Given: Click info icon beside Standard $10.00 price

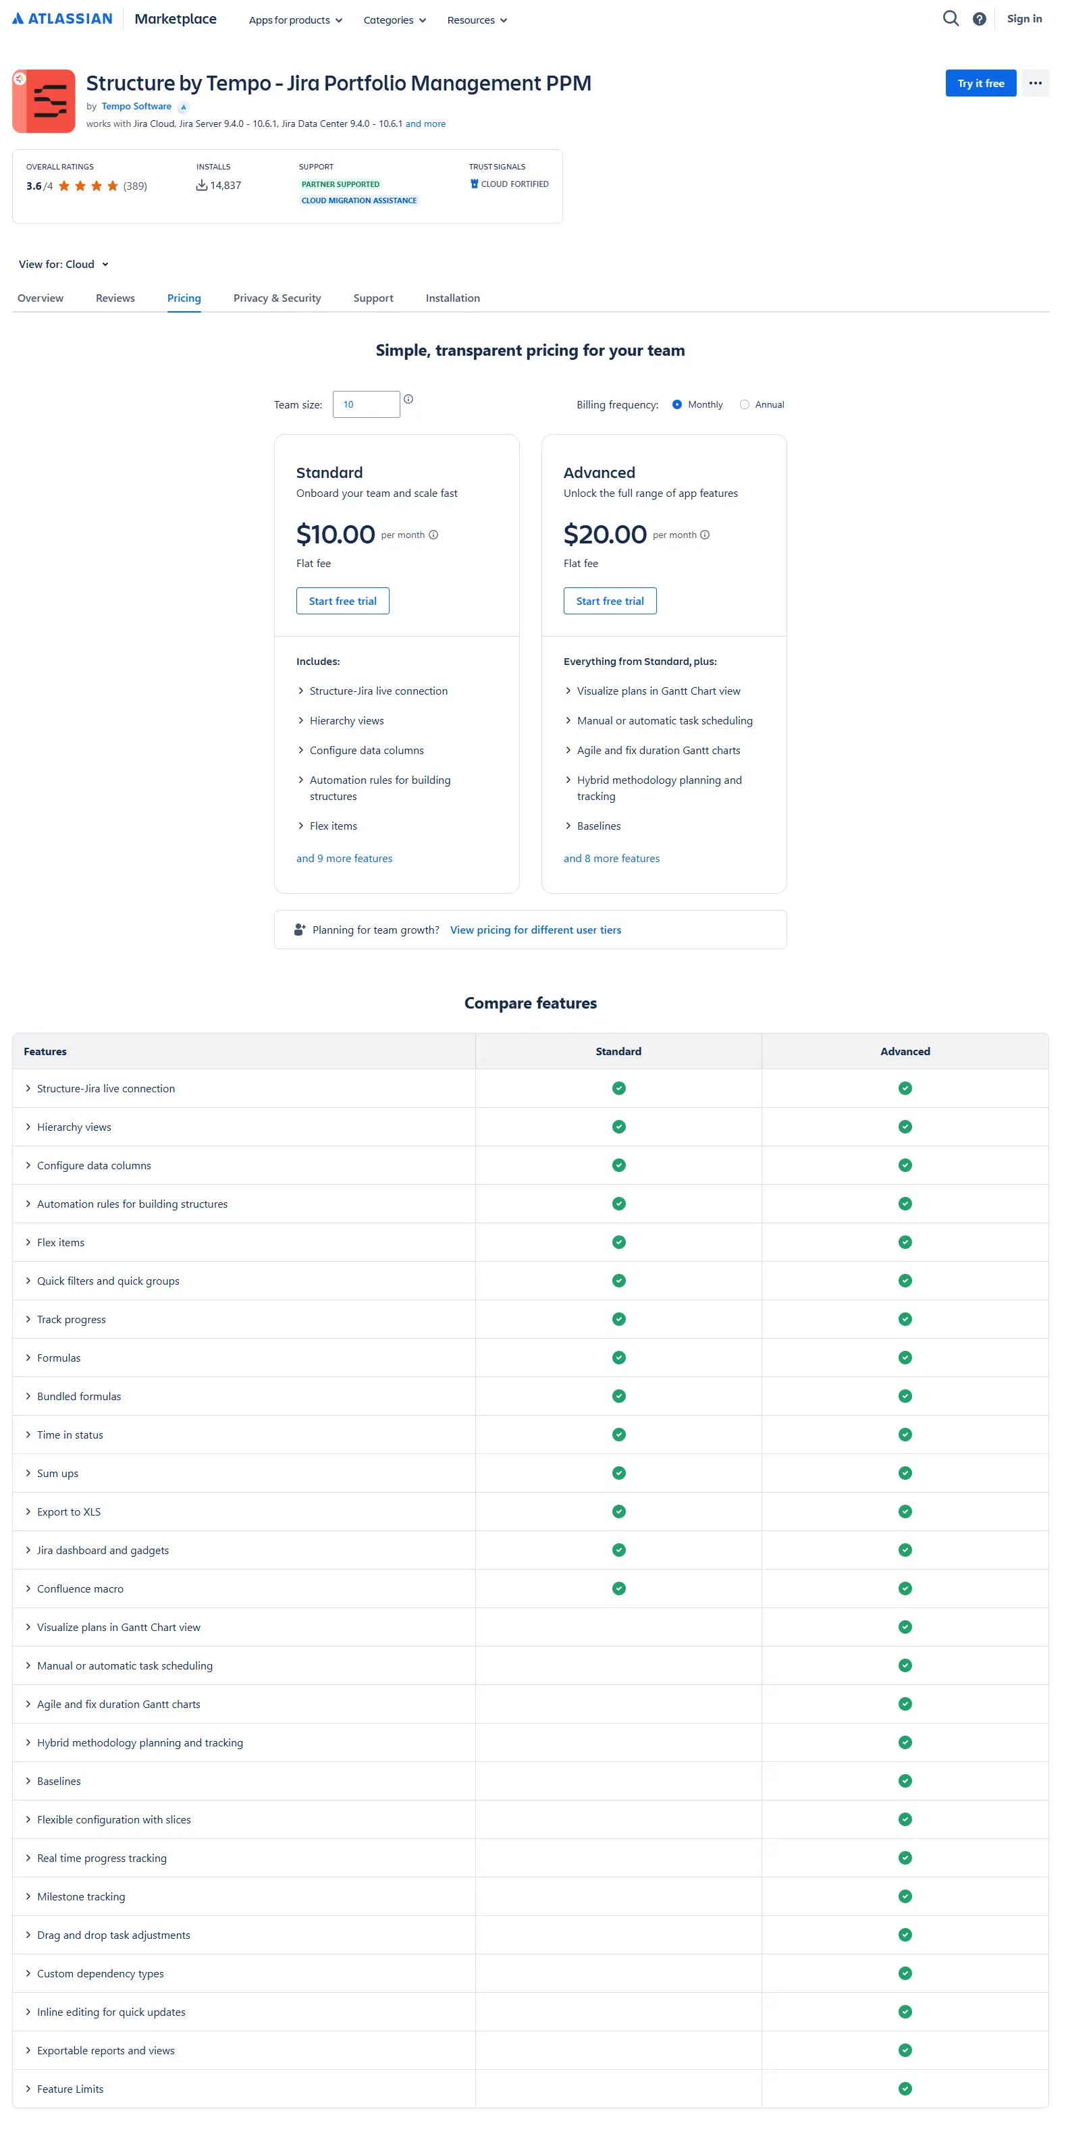Looking at the screenshot, I should pos(433,535).
